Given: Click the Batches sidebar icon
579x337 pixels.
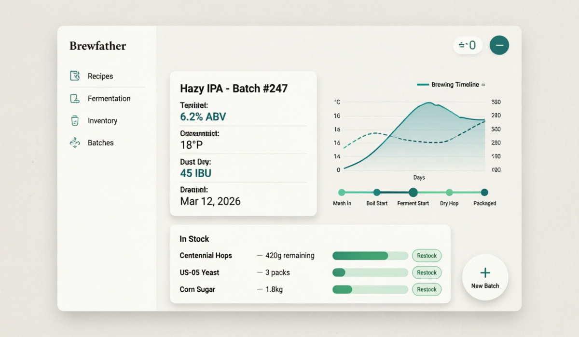Looking at the screenshot, I should coord(75,143).
